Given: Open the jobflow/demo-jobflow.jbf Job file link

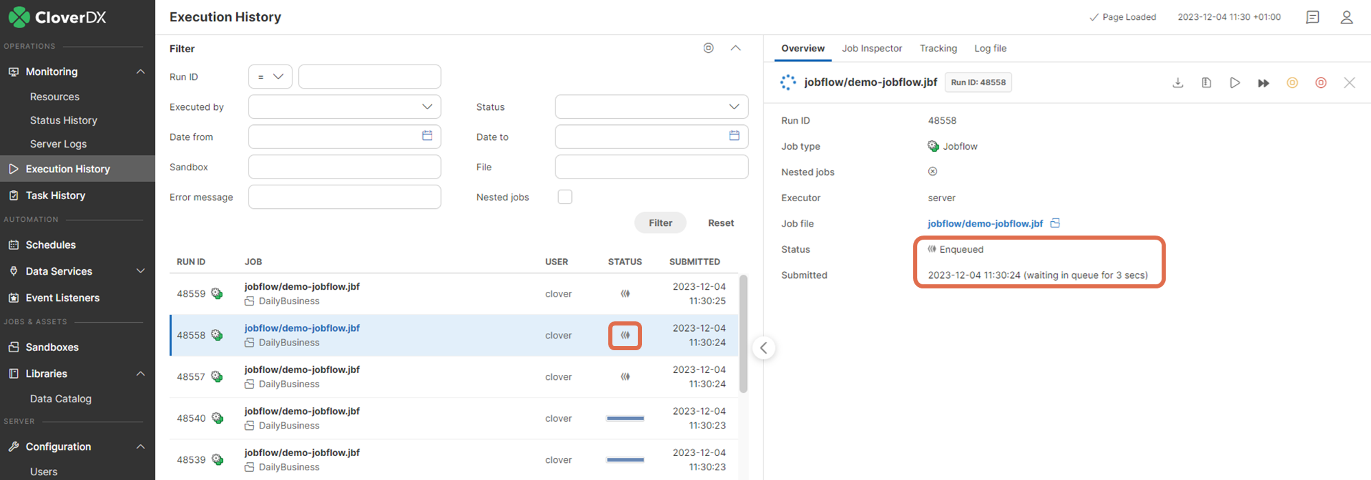Looking at the screenshot, I should (984, 224).
